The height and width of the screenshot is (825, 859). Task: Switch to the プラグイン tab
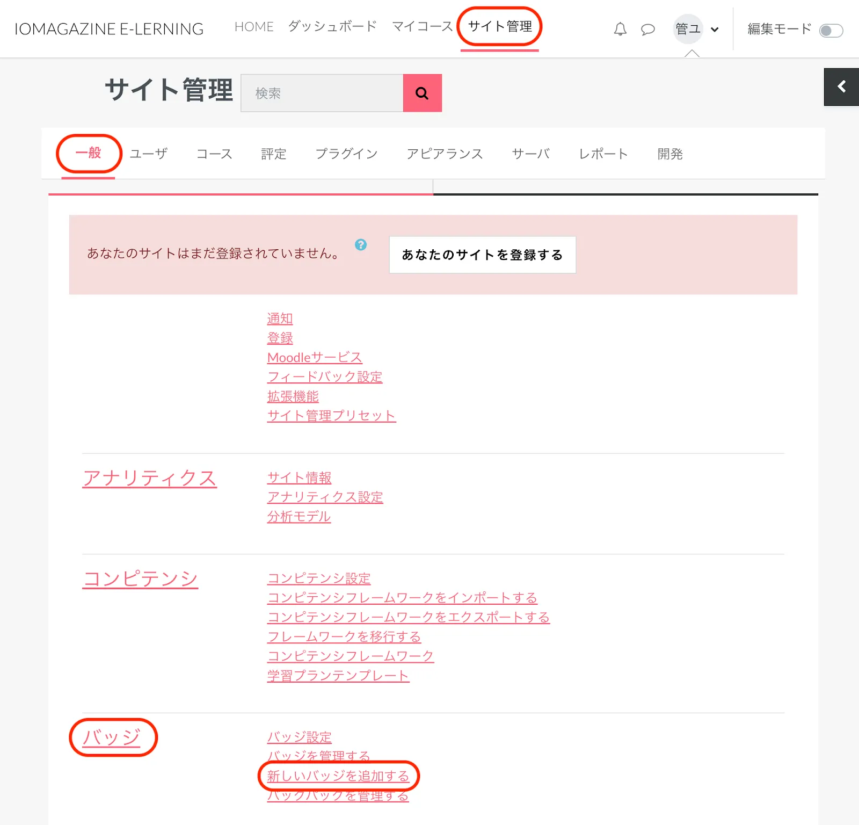(x=346, y=154)
